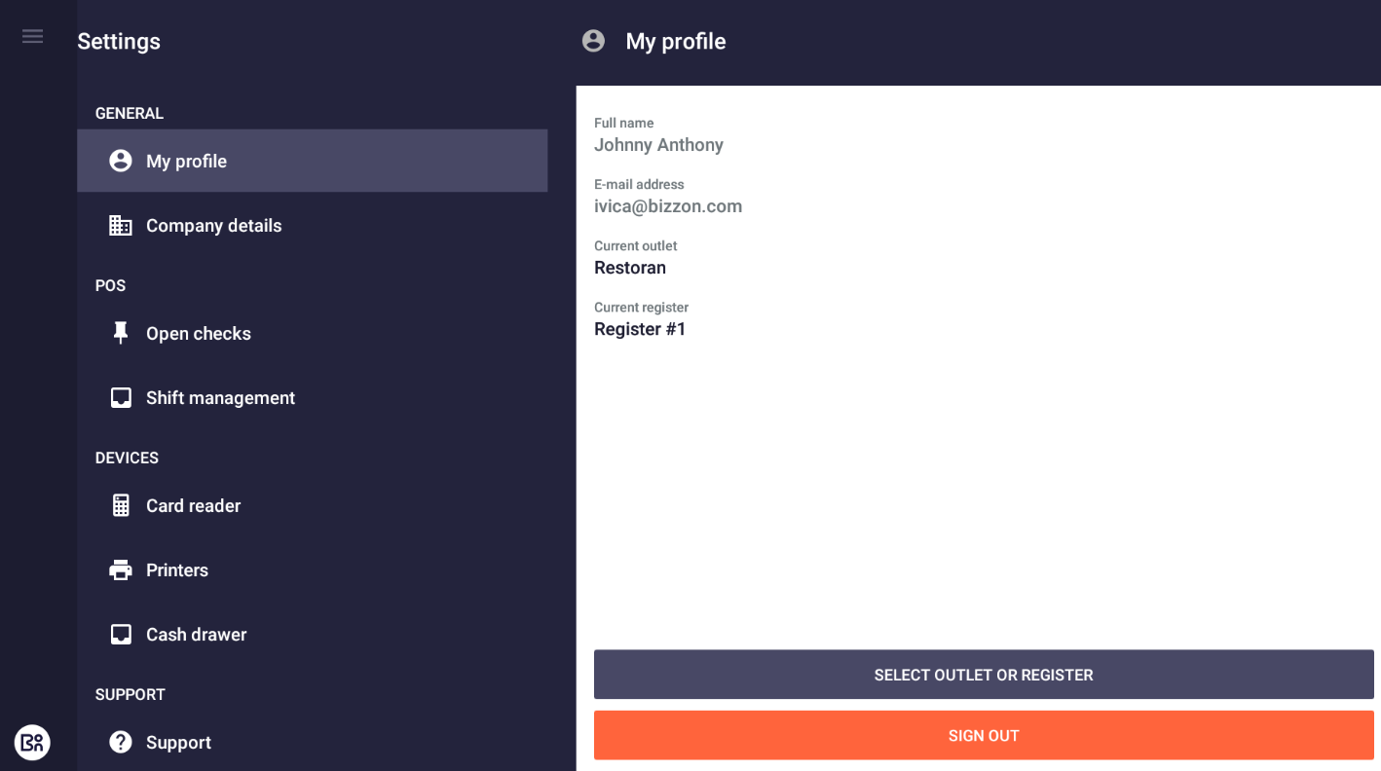
Task: Select My profile menu label
Action: pos(186,162)
